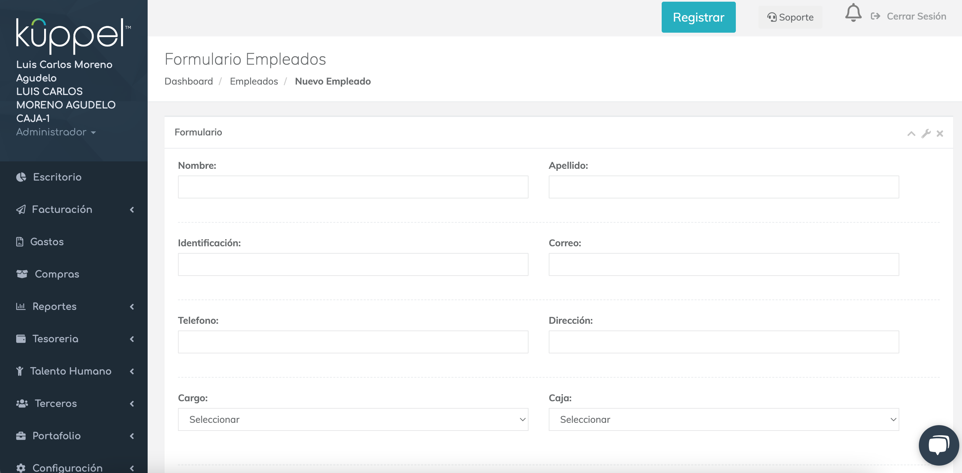This screenshot has height=473, width=962.
Task: Click the Gastos document icon
Action: (x=20, y=242)
